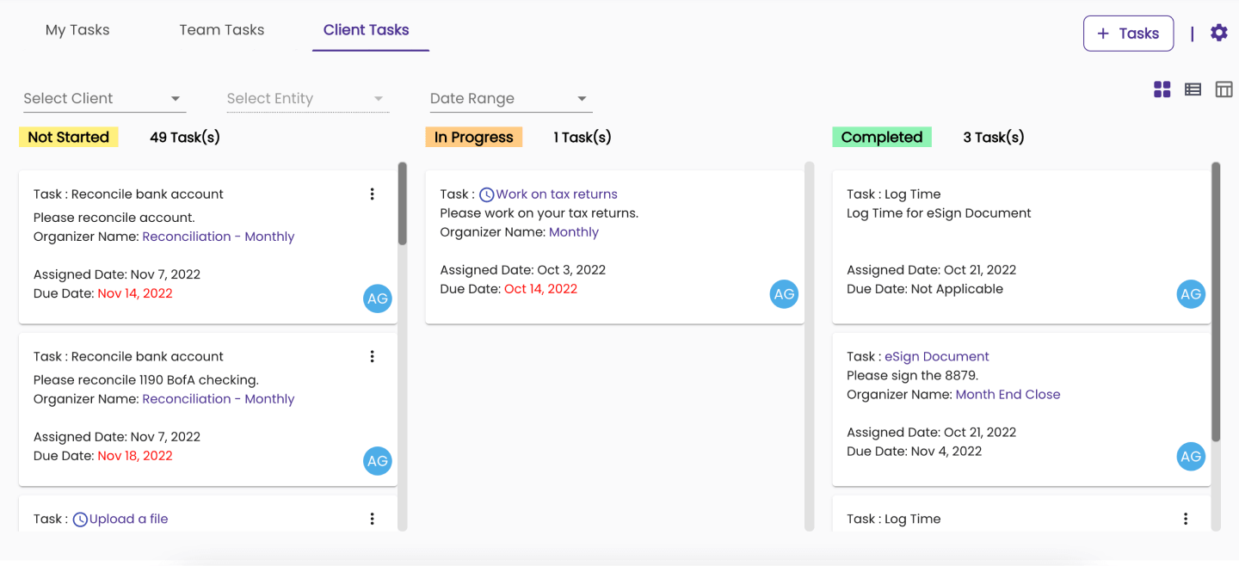Click the clock icon beside Upload a file
This screenshot has width=1239, height=566.
[x=80, y=520]
